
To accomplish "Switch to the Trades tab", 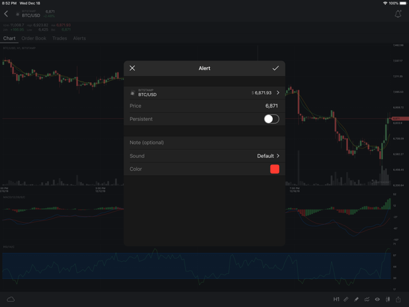I will click(60, 38).
